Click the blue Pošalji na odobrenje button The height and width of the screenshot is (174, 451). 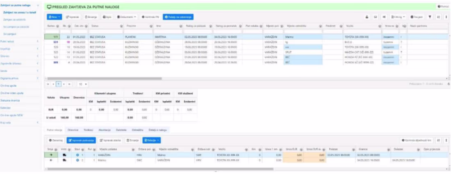pos(178,17)
